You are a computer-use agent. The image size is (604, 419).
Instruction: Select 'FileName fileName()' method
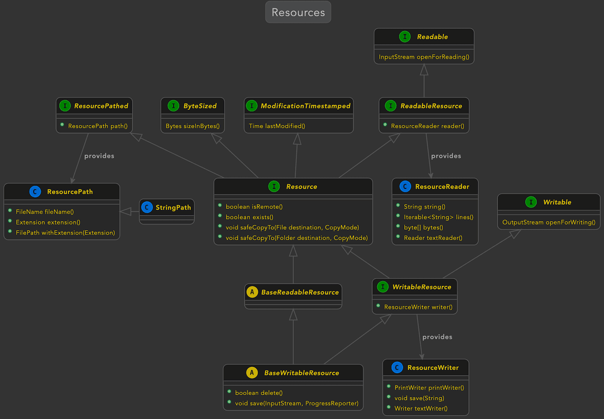coord(45,212)
